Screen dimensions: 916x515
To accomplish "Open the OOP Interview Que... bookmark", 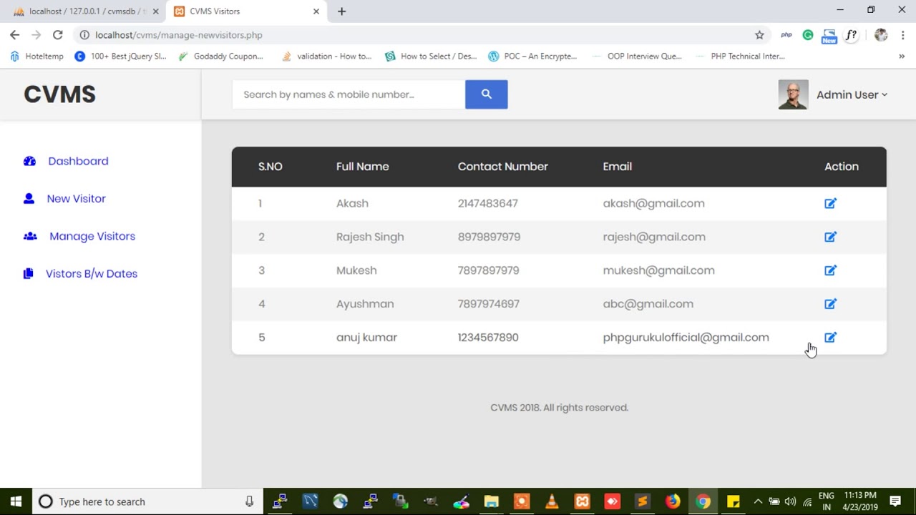I will pyautogui.click(x=636, y=57).
